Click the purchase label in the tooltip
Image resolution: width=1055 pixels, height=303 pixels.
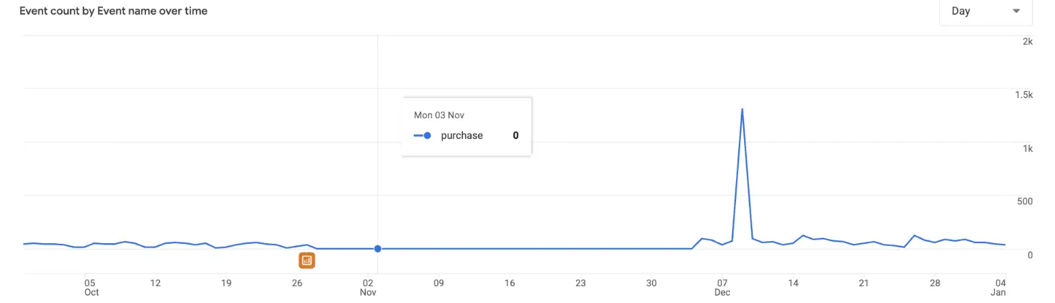click(x=462, y=136)
